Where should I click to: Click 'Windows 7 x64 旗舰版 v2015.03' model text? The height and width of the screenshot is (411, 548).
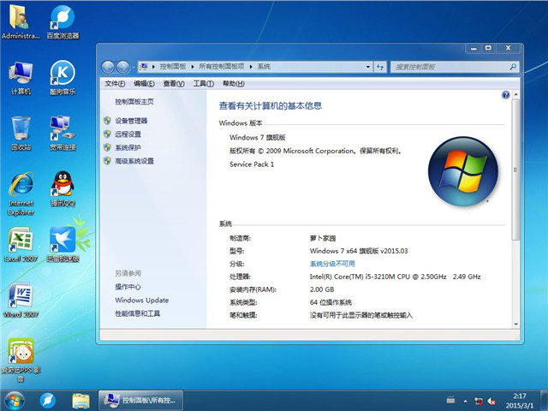359,251
